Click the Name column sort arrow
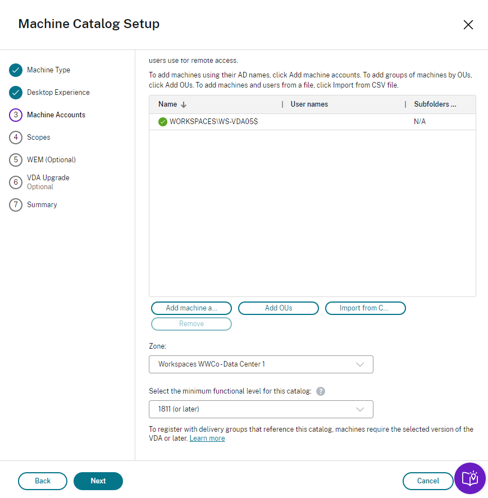488x498 pixels. (x=184, y=104)
